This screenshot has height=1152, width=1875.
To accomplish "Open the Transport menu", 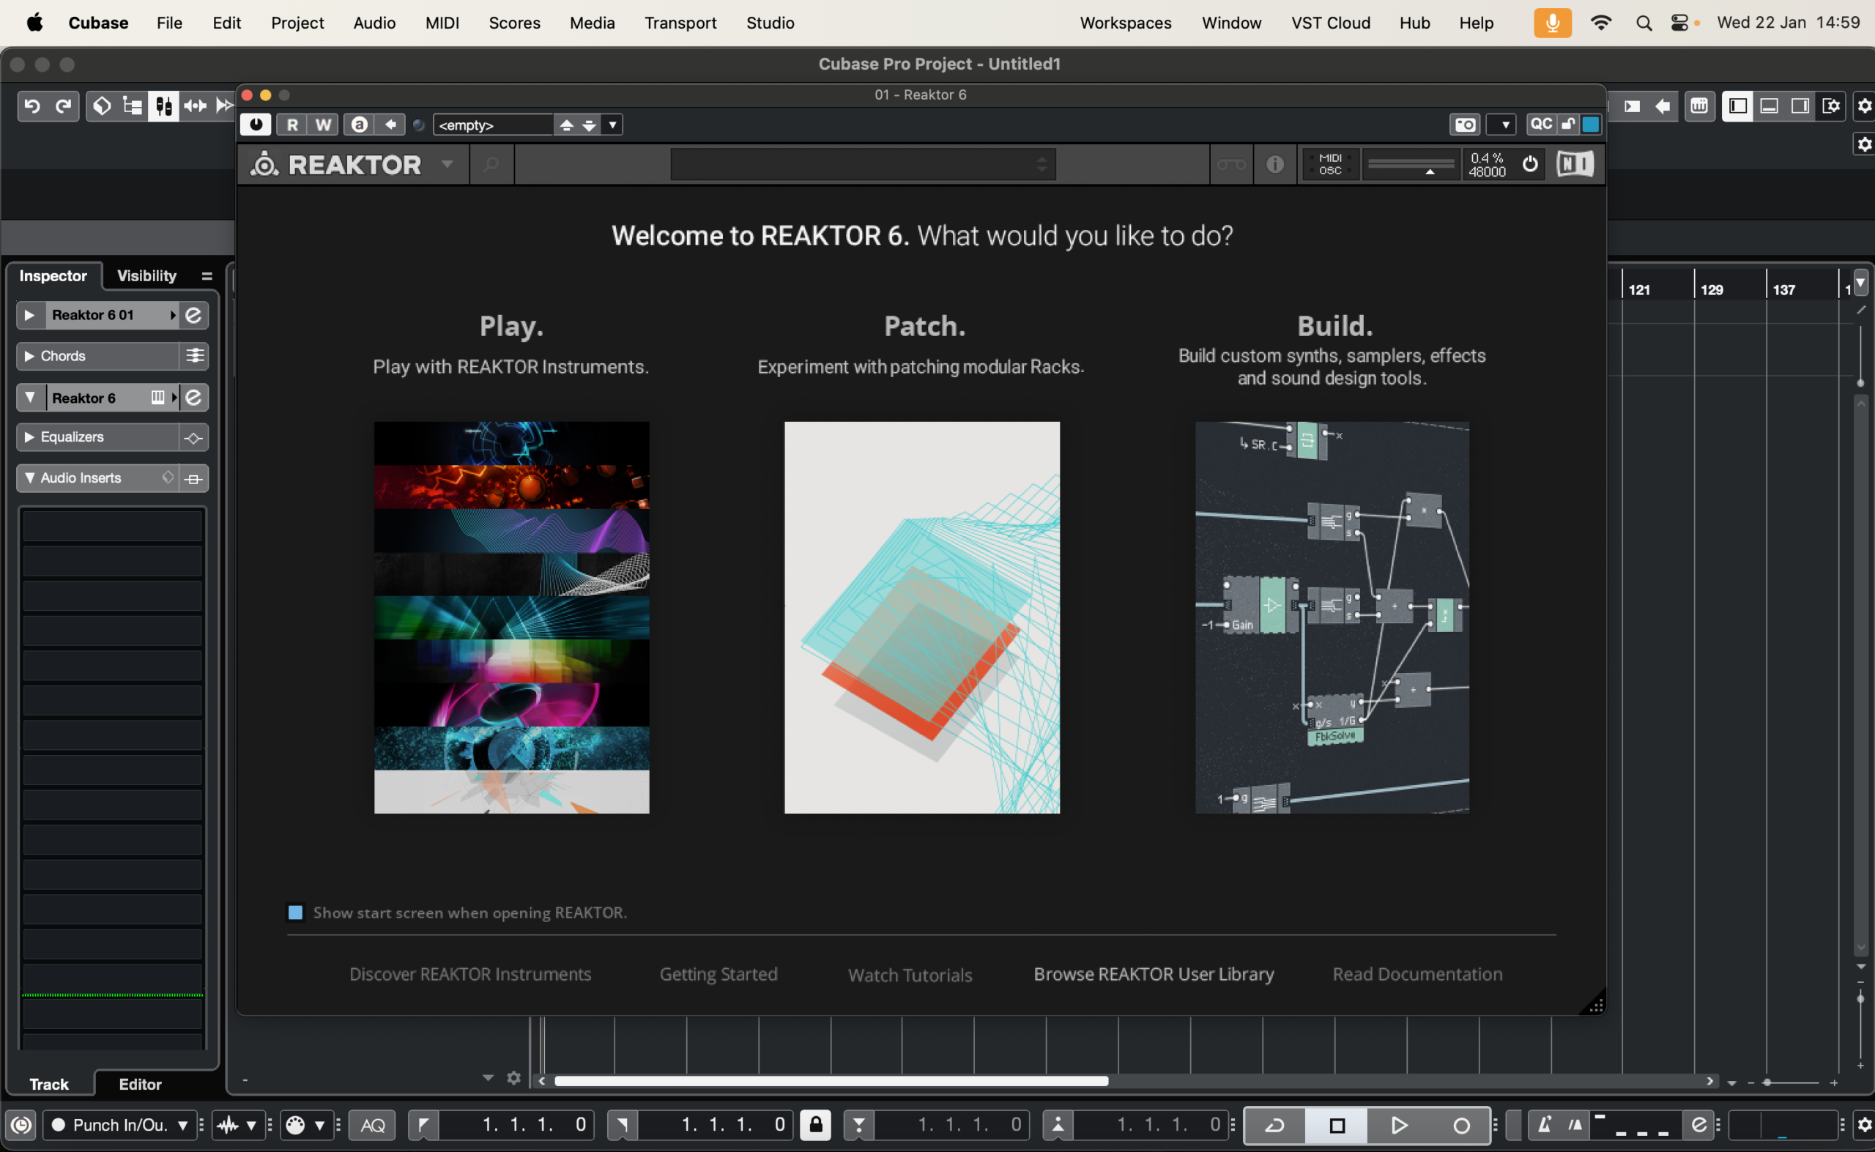I will pyautogui.click(x=680, y=23).
